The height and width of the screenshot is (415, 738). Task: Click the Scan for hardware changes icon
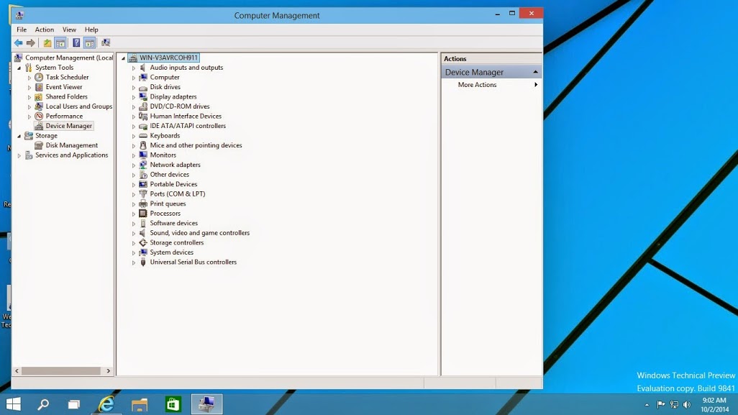click(x=106, y=43)
